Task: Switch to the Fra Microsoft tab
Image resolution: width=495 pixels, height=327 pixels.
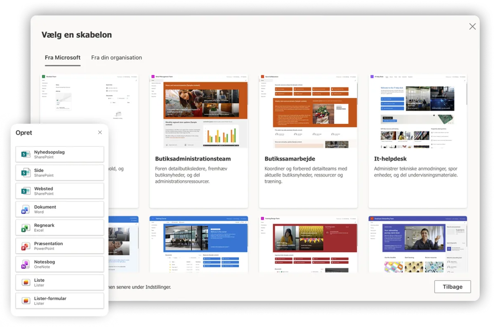Action: pos(63,58)
